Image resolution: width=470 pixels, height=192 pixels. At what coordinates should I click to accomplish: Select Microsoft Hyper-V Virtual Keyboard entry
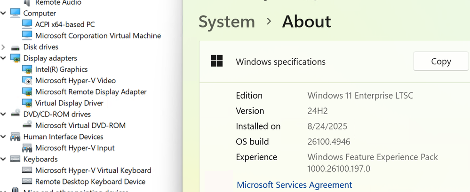click(93, 170)
